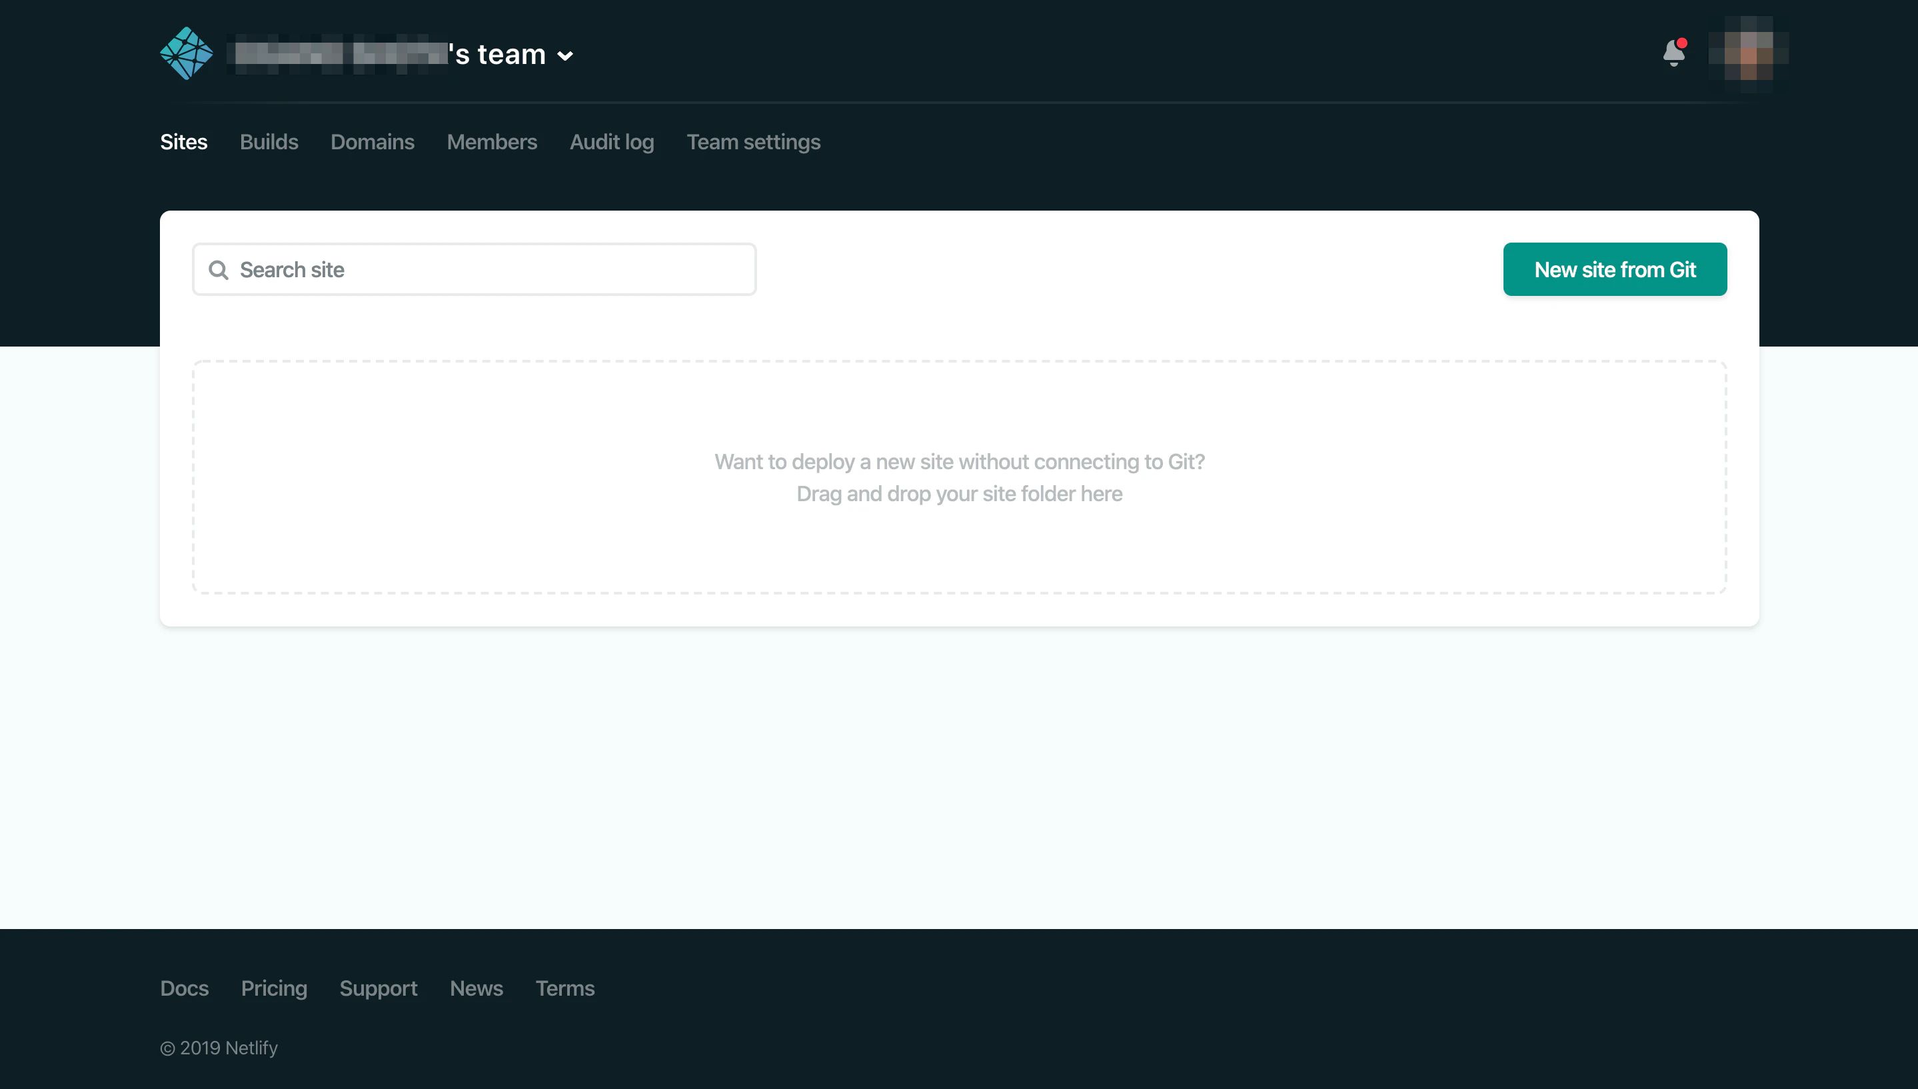The width and height of the screenshot is (1918, 1089).
Task: Click the magnifier icon in the search box
Action: click(219, 270)
